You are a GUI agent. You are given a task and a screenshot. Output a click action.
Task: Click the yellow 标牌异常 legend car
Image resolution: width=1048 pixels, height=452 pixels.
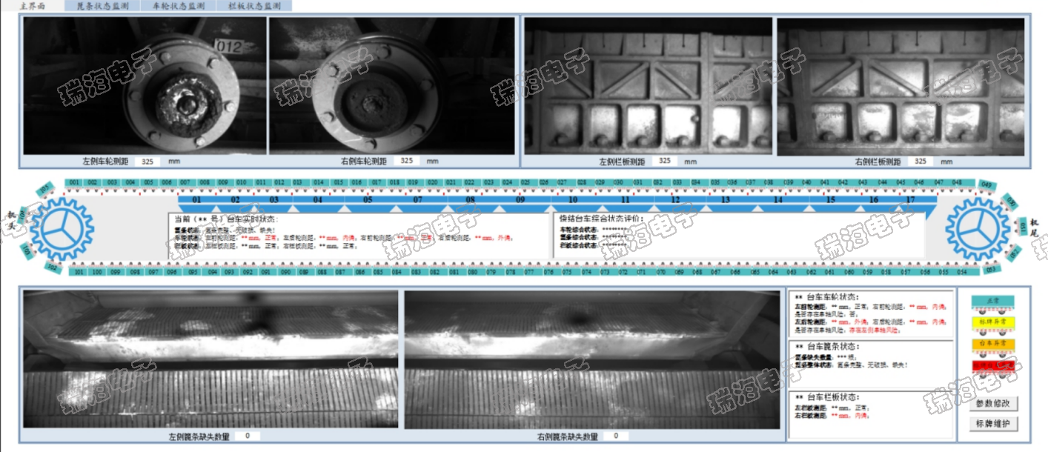click(x=992, y=322)
